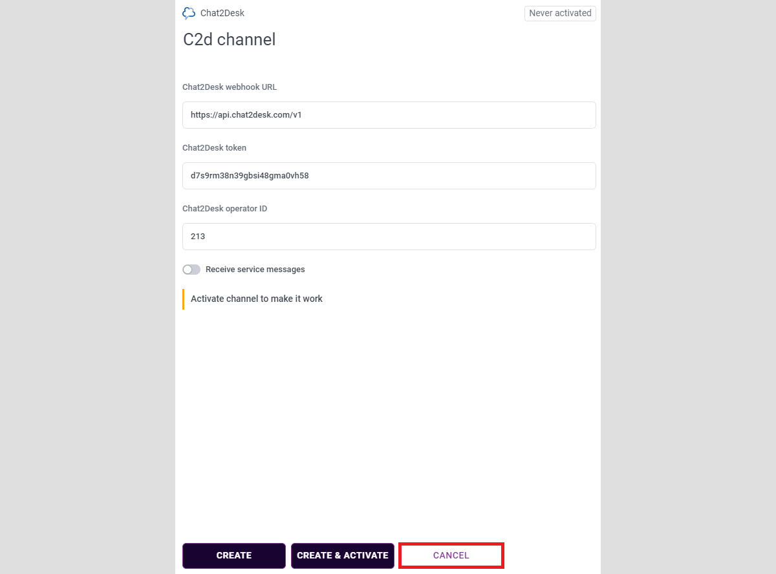Click the Chat2Desk cloud logo icon
776x574 pixels.
pyautogui.click(x=189, y=13)
